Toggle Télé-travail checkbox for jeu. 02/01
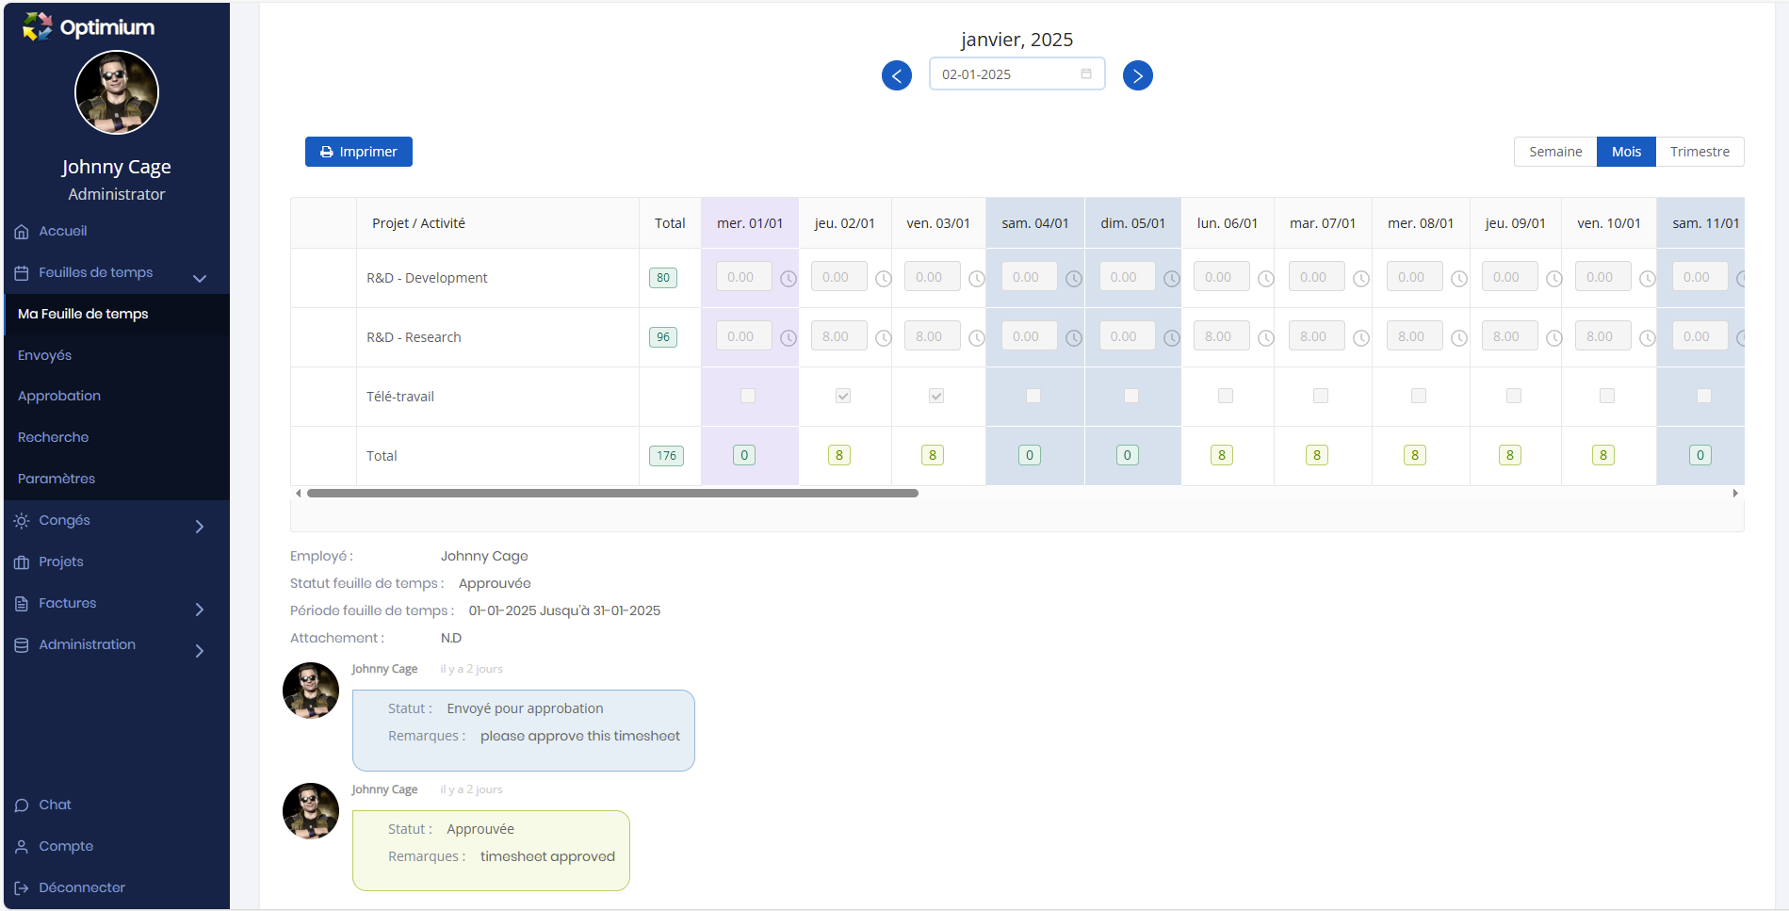Image resolution: width=1789 pixels, height=911 pixels. click(x=843, y=397)
